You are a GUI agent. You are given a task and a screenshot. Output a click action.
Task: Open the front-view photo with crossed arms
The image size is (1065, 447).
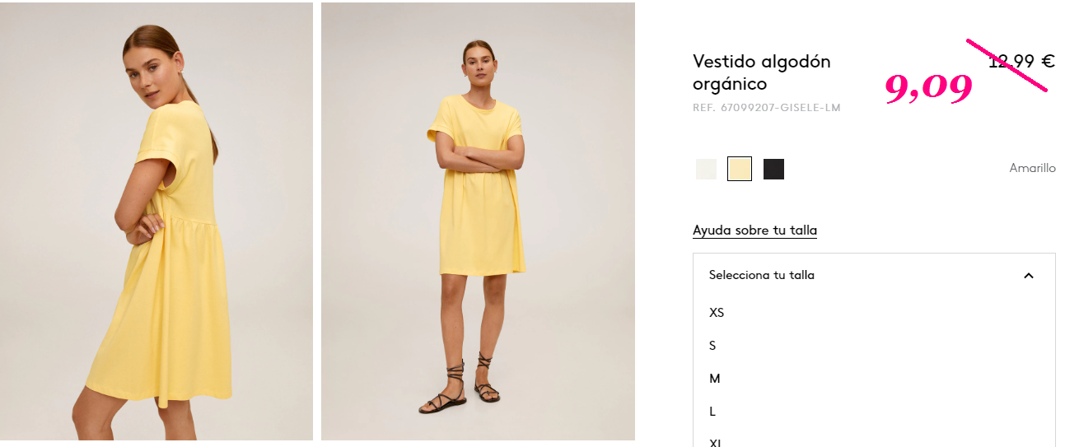point(478,221)
